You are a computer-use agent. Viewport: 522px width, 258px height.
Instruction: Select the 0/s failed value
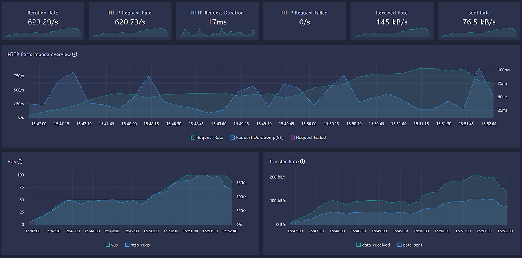(305, 22)
